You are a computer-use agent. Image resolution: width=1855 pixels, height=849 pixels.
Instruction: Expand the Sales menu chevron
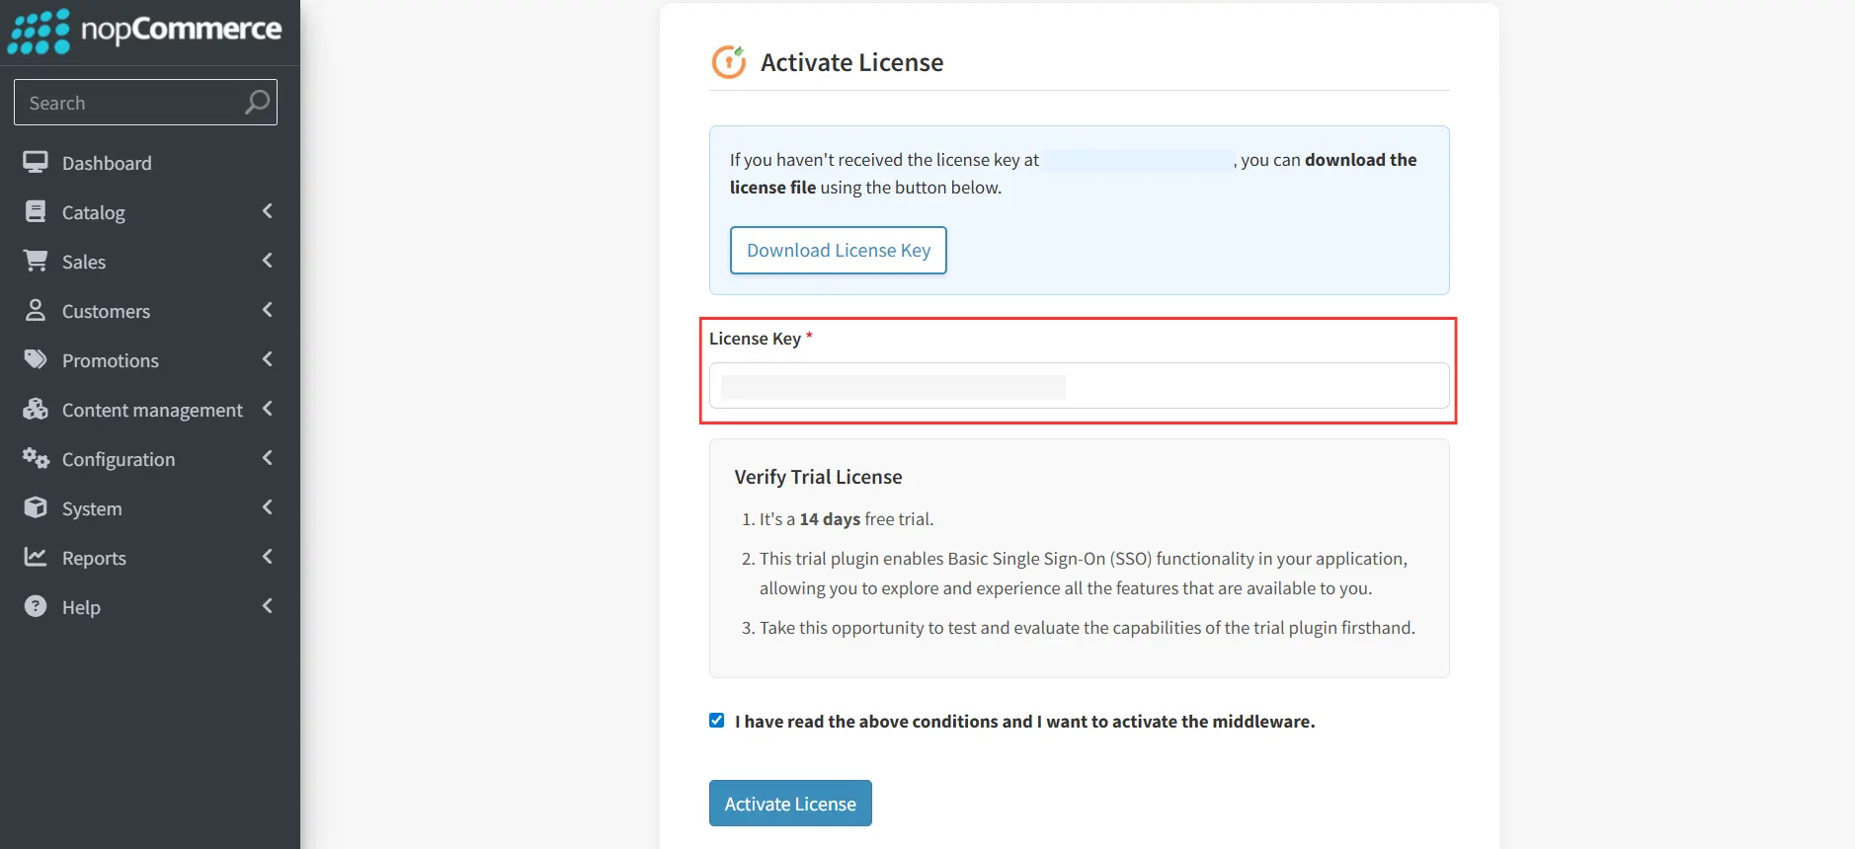[x=267, y=261]
